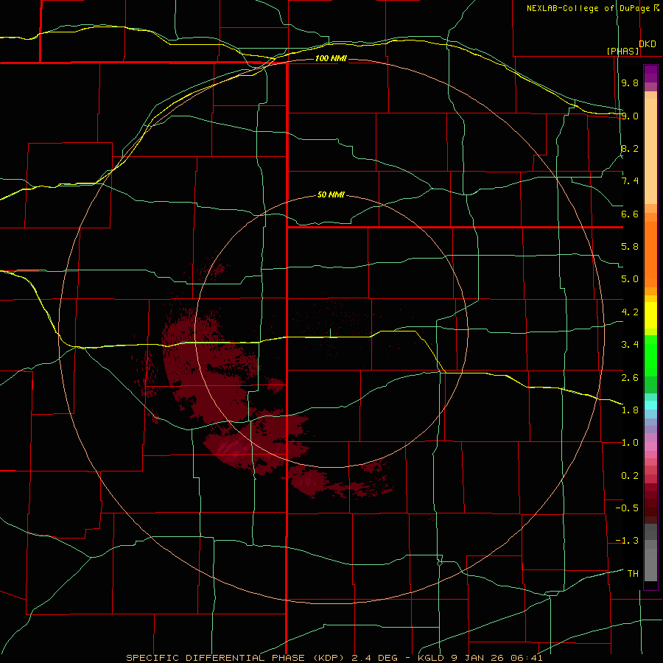Screen dimensions: 663x663
Task: Pick the cyan color bar segment
Action: [x=650, y=404]
